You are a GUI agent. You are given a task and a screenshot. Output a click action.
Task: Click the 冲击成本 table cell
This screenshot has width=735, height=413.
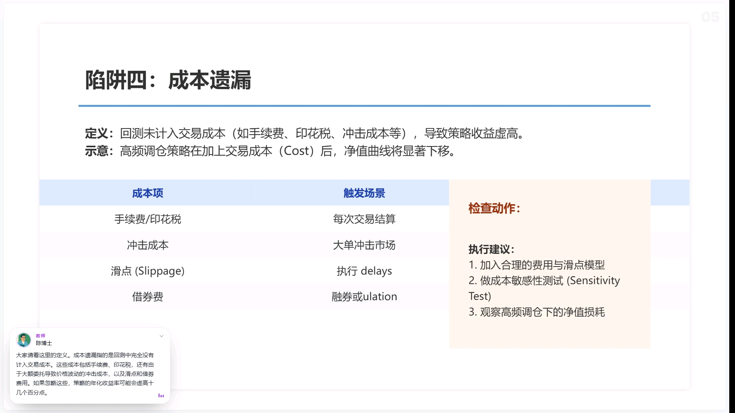[x=147, y=245]
